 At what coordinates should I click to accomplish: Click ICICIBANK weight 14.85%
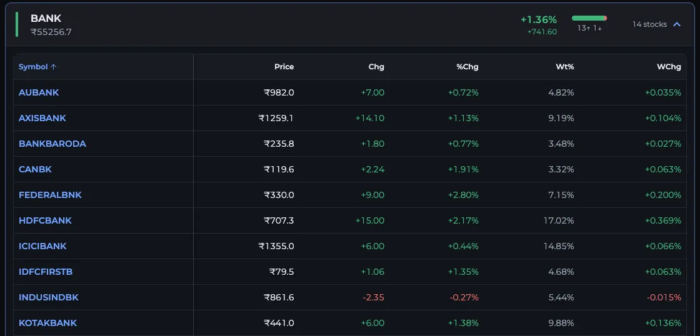coord(560,246)
